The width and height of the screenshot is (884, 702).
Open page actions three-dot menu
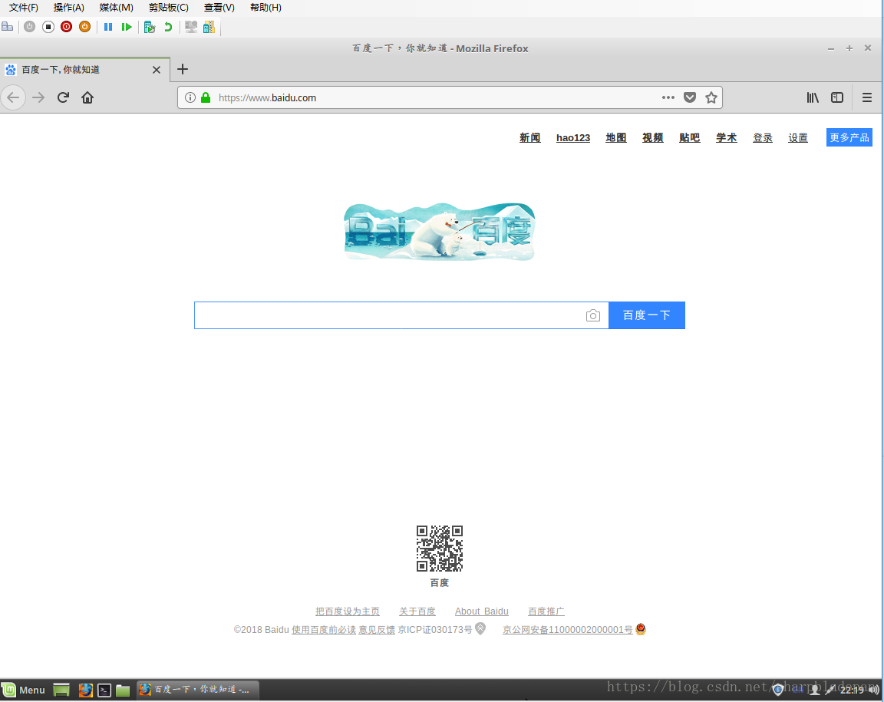[x=668, y=97]
